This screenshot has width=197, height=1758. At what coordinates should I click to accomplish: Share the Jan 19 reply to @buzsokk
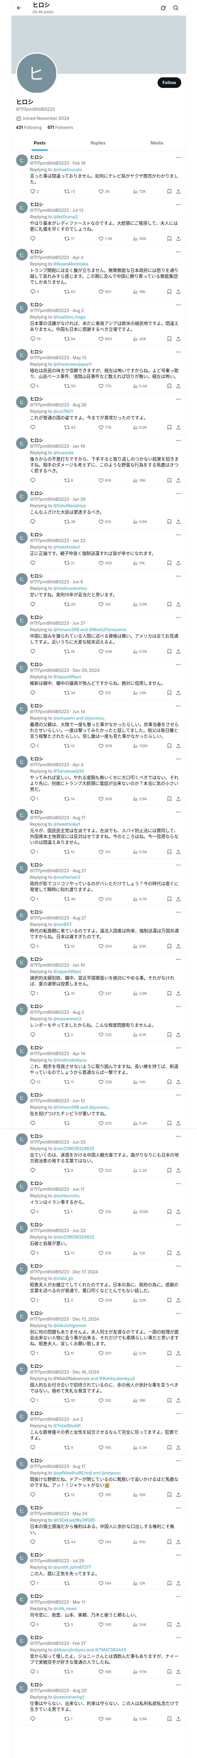tap(178, 481)
